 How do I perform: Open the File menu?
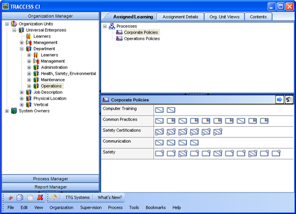tap(11, 207)
